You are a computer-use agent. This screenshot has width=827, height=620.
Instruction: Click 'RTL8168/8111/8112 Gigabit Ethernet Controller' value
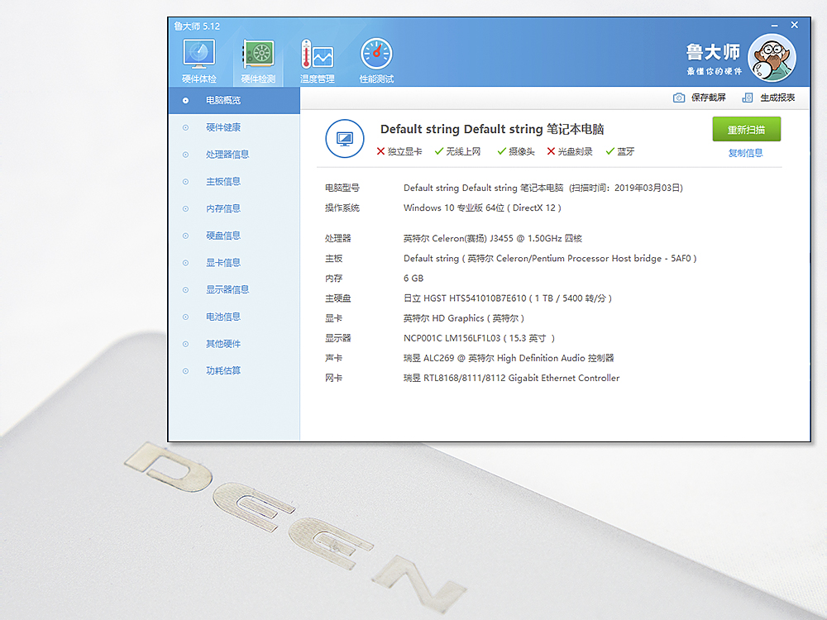point(522,378)
